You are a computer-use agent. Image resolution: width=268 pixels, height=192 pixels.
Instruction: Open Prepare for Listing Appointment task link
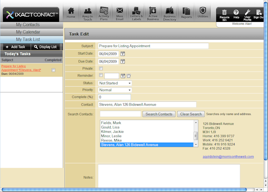21,68
